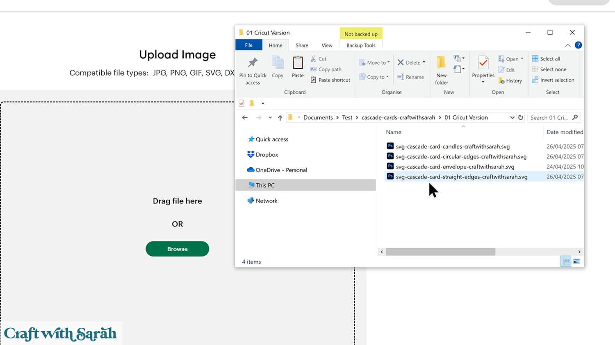Viewport: 615px width, 345px height.
Task: Switch to the View ribbon tab
Action: (327, 45)
